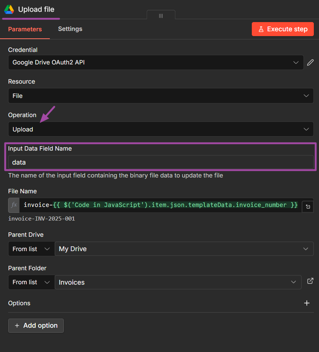
Task: Click the fx expression icon beside File Name
Action: tap(14, 205)
